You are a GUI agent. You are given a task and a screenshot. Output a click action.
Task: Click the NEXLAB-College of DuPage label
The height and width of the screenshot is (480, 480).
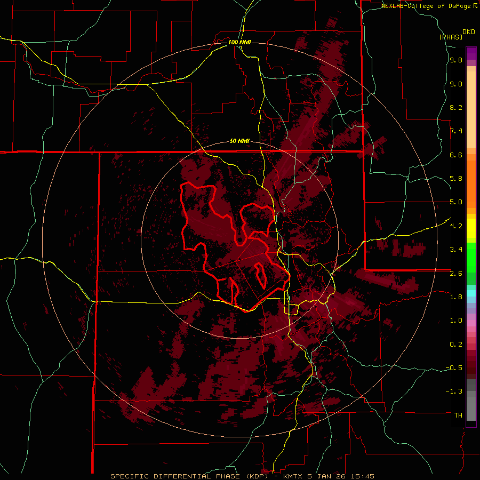pyautogui.click(x=427, y=6)
